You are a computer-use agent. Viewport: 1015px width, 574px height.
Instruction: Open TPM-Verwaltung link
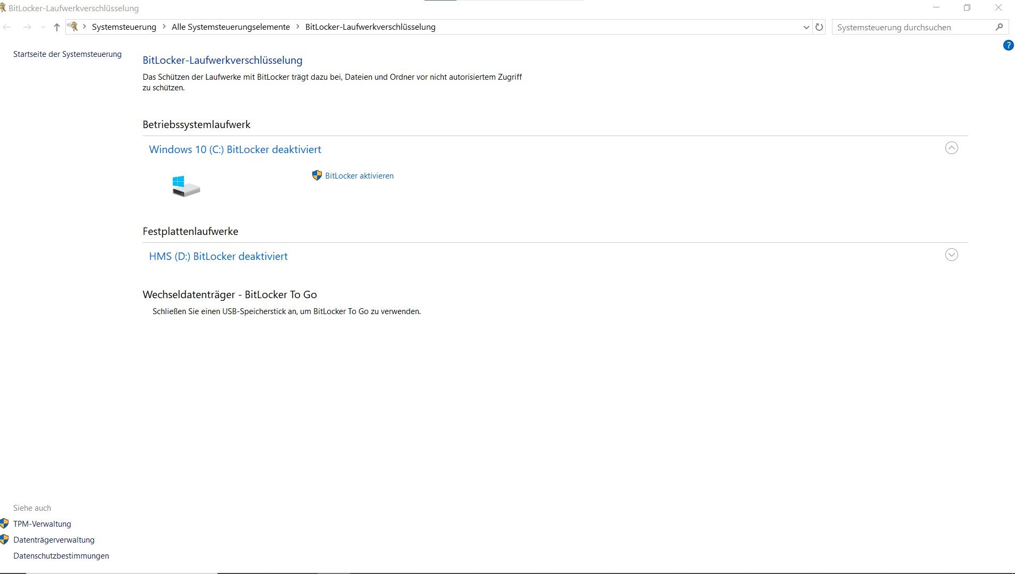pos(42,524)
